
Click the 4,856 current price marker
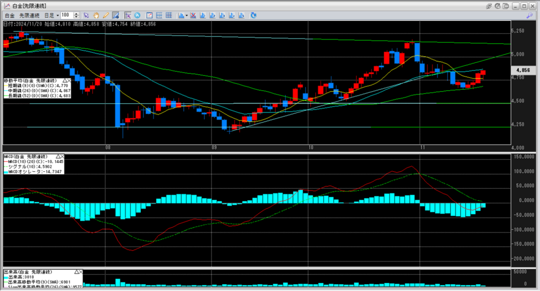click(x=523, y=70)
